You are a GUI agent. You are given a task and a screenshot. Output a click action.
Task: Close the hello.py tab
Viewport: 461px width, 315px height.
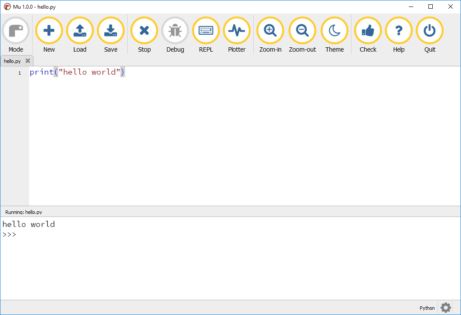tap(28, 61)
